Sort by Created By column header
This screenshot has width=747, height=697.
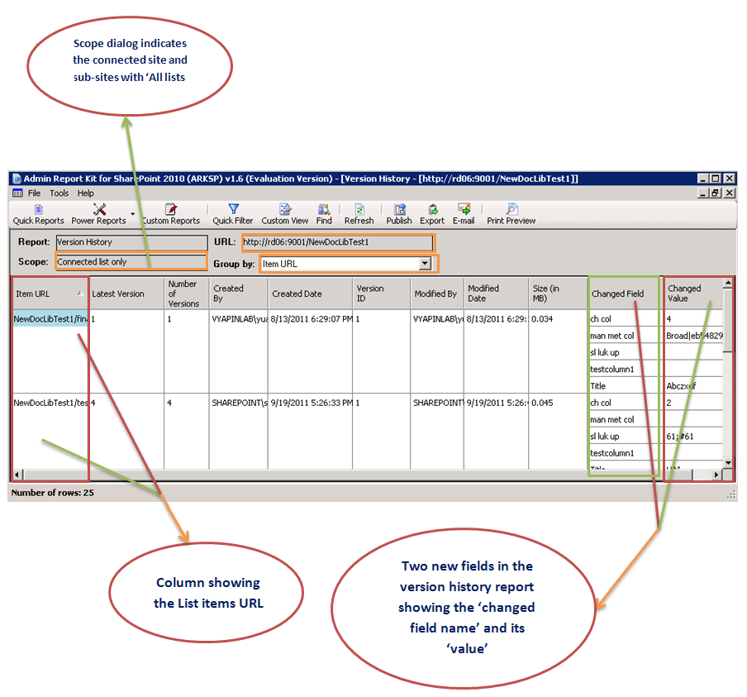tap(238, 294)
